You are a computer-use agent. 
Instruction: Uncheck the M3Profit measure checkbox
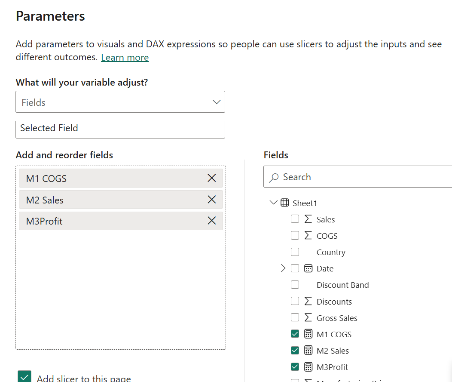295,367
